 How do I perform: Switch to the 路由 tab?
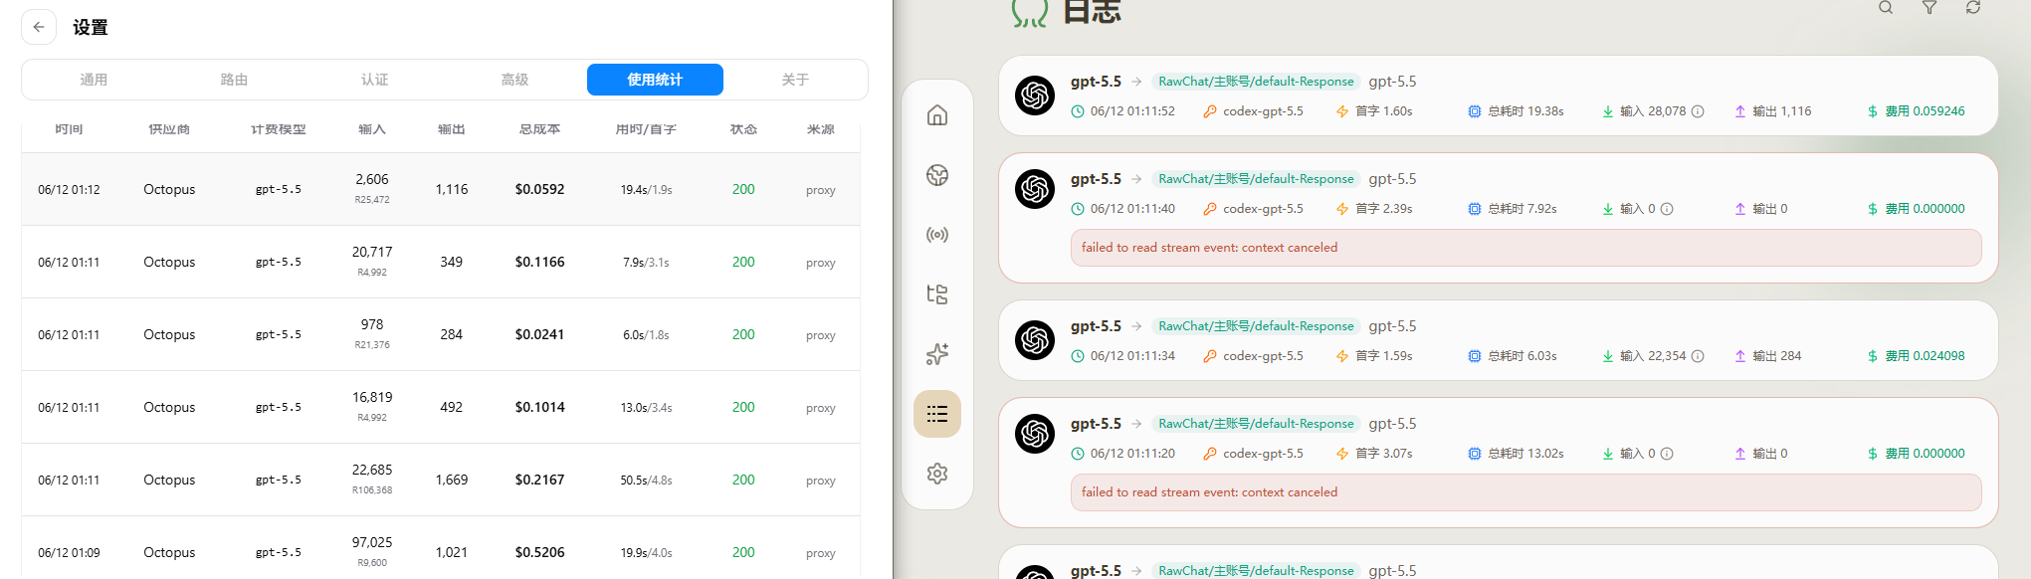tap(234, 80)
